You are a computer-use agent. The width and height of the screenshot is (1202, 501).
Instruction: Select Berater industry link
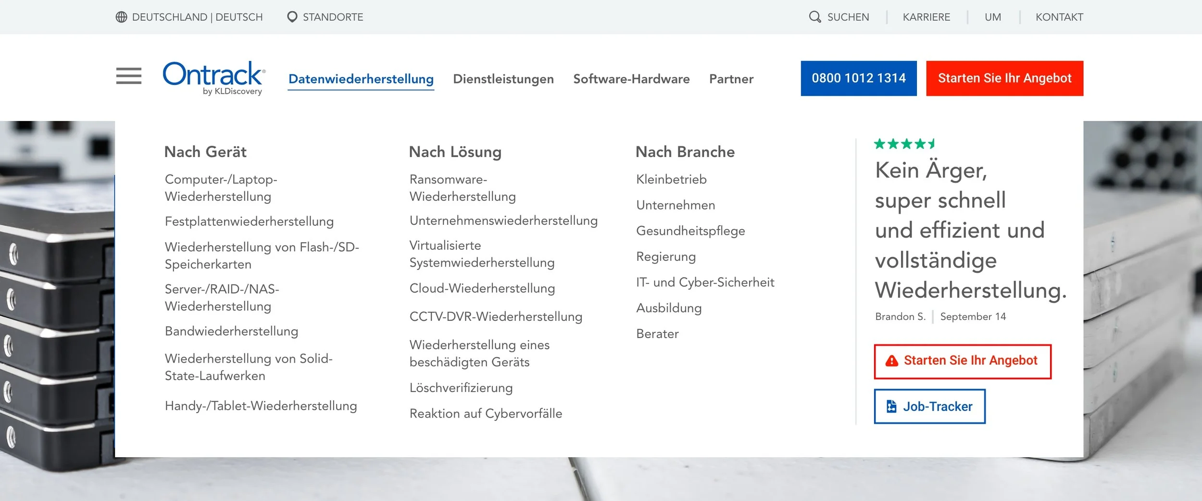tap(657, 334)
